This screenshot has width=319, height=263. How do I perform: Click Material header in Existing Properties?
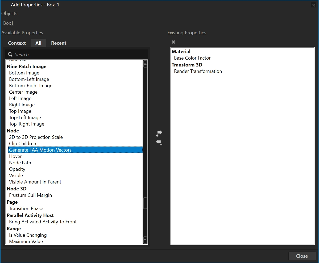181,52
